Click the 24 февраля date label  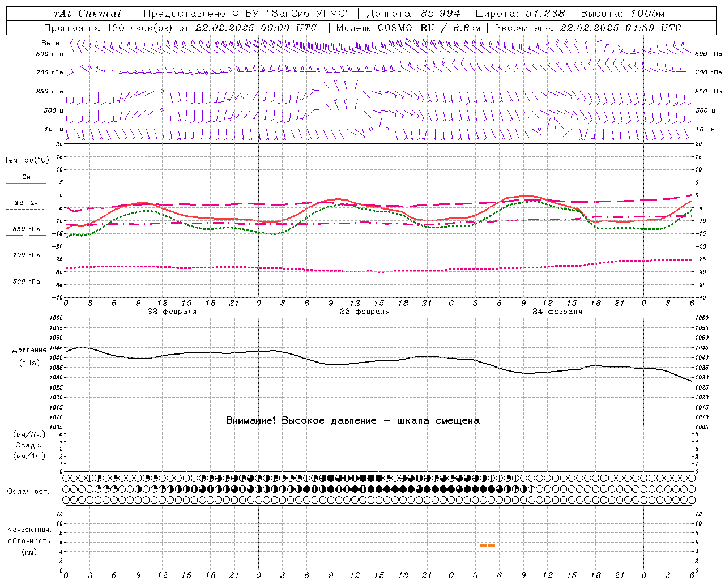click(557, 312)
